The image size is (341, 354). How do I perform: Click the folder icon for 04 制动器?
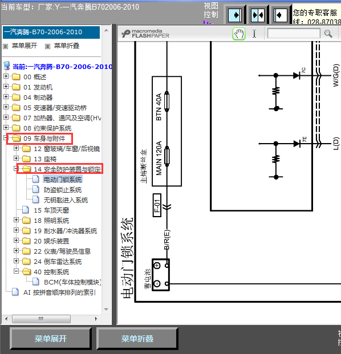[16, 97]
